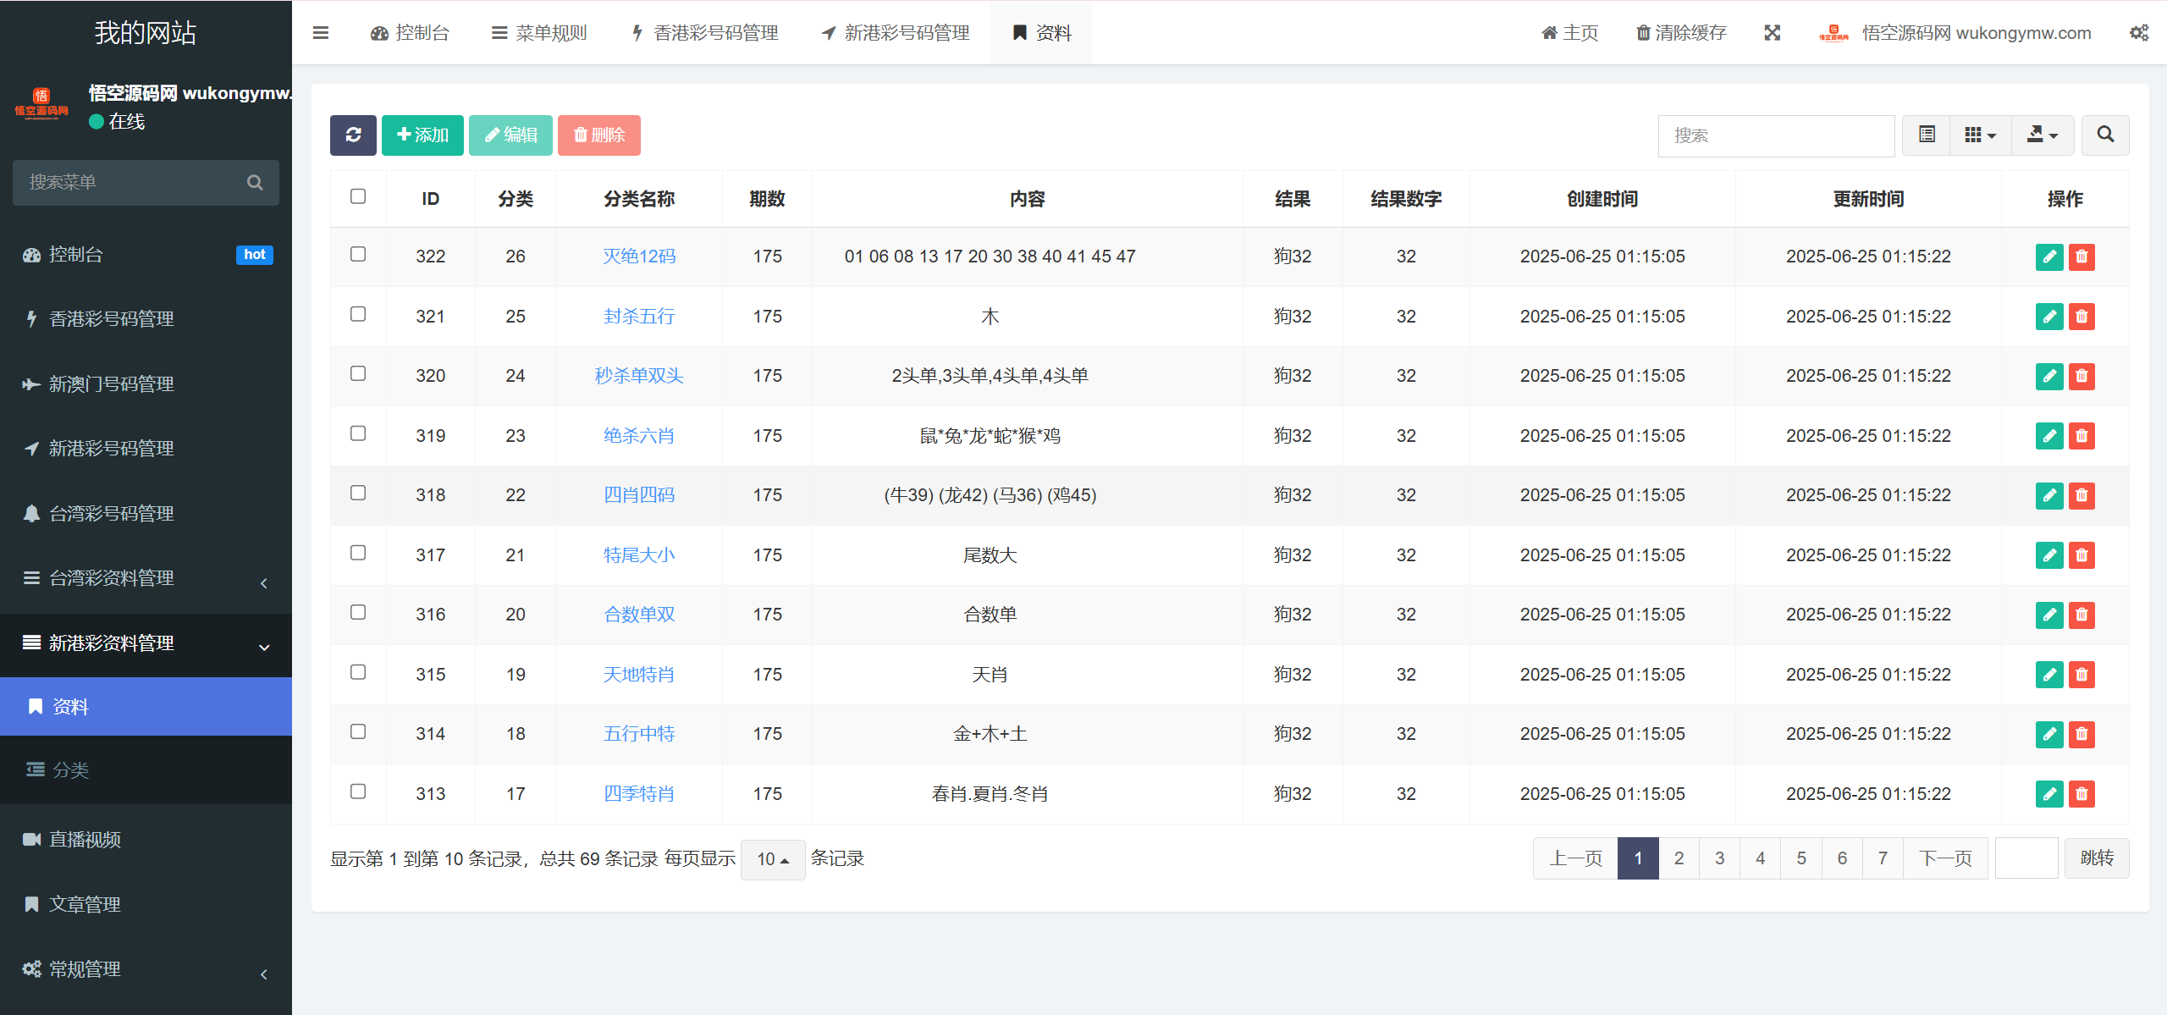Screen dimensions: 2167x1015
Task: Delete row 316 with red trash icon
Action: [x=2082, y=615]
